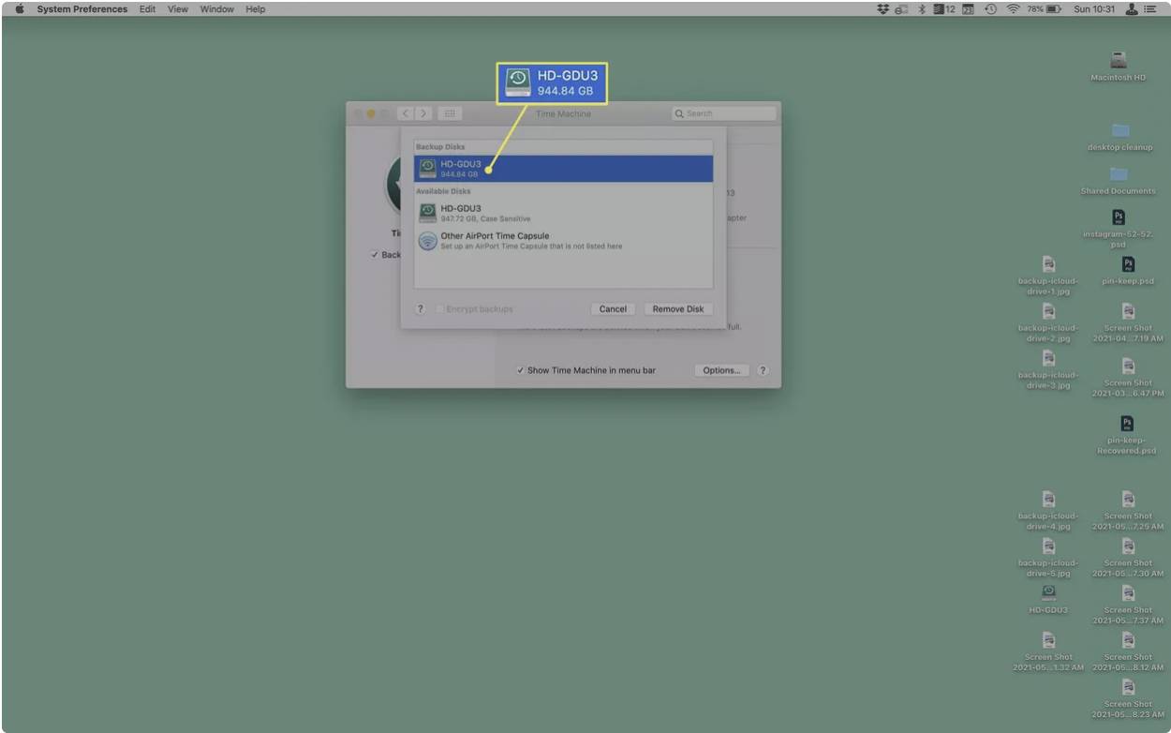Toggle the Encrypt backups checkbox

(439, 309)
